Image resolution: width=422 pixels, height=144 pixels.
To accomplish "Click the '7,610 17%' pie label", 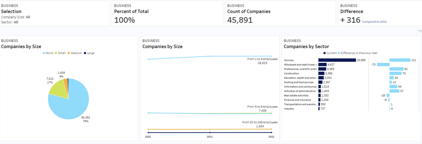I will tap(50, 80).
